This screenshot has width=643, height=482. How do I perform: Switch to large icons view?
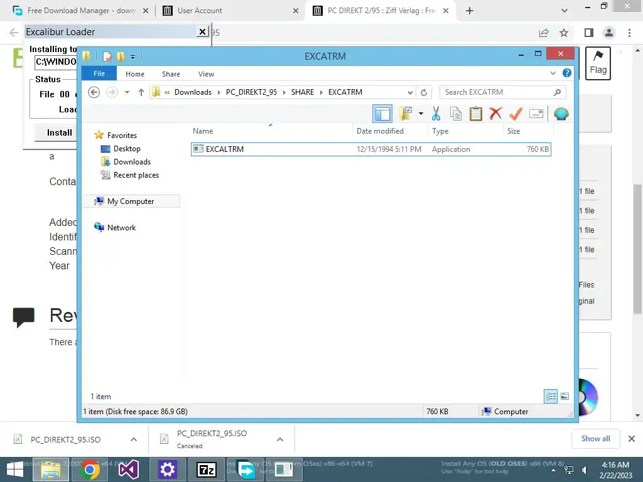[565, 396]
